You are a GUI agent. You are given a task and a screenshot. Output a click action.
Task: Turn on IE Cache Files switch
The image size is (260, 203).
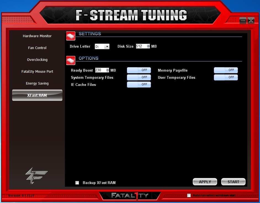(x=139, y=84)
